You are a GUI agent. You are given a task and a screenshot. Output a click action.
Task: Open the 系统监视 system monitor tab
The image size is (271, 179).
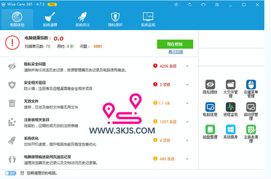tap(148, 19)
